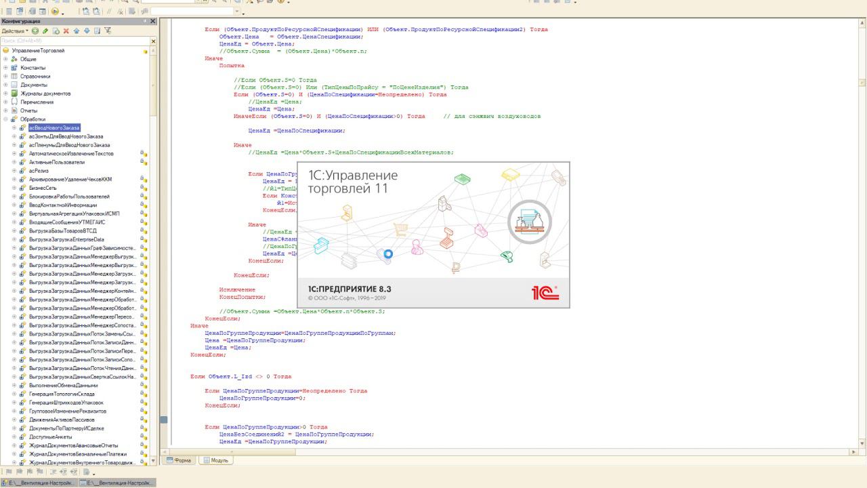Select ВыгрузкаБазыТоваровВТСД item
Viewport: 867px width, 488px height.
coord(63,230)
